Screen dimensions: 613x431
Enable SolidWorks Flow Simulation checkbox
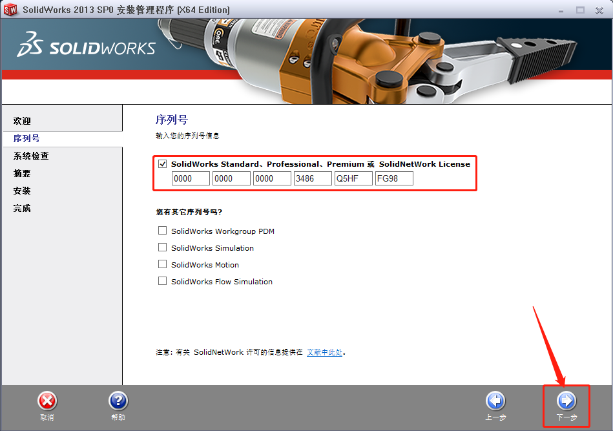[162, 281]
